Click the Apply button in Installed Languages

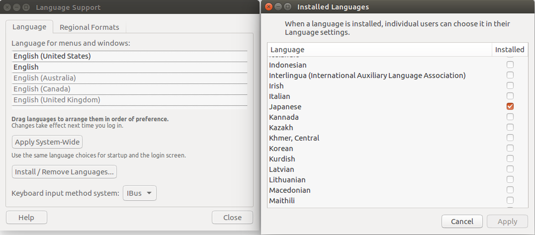(507, 221)
